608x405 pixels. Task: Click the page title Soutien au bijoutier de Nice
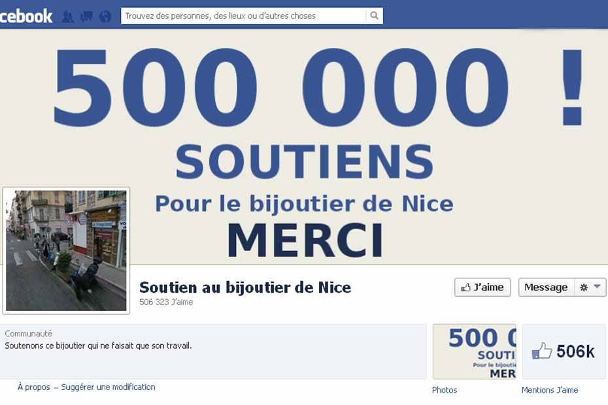coord(245,287)
